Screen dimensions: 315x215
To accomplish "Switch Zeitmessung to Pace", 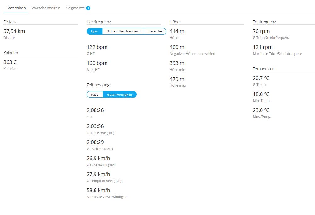I will click(94, 94).
